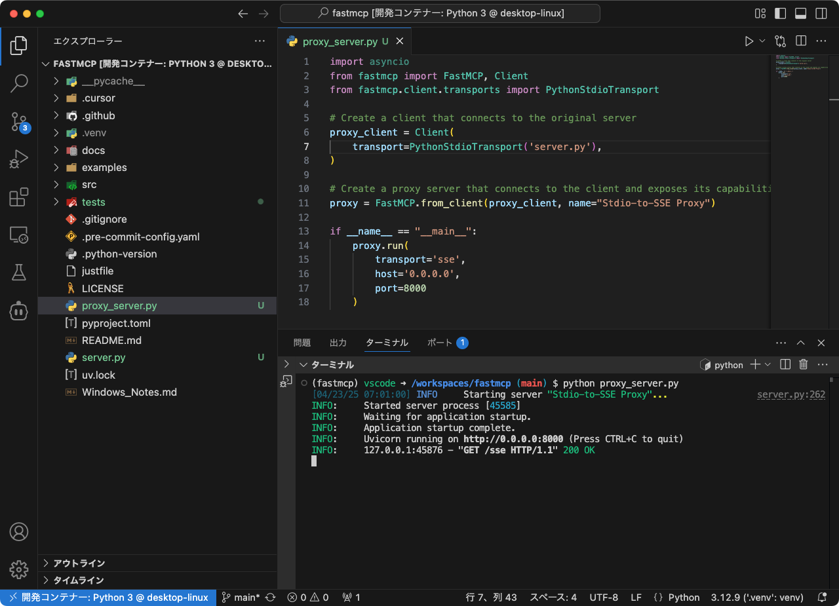
Task: Follow the server.py:262 link in terminal
Action: 790,394
